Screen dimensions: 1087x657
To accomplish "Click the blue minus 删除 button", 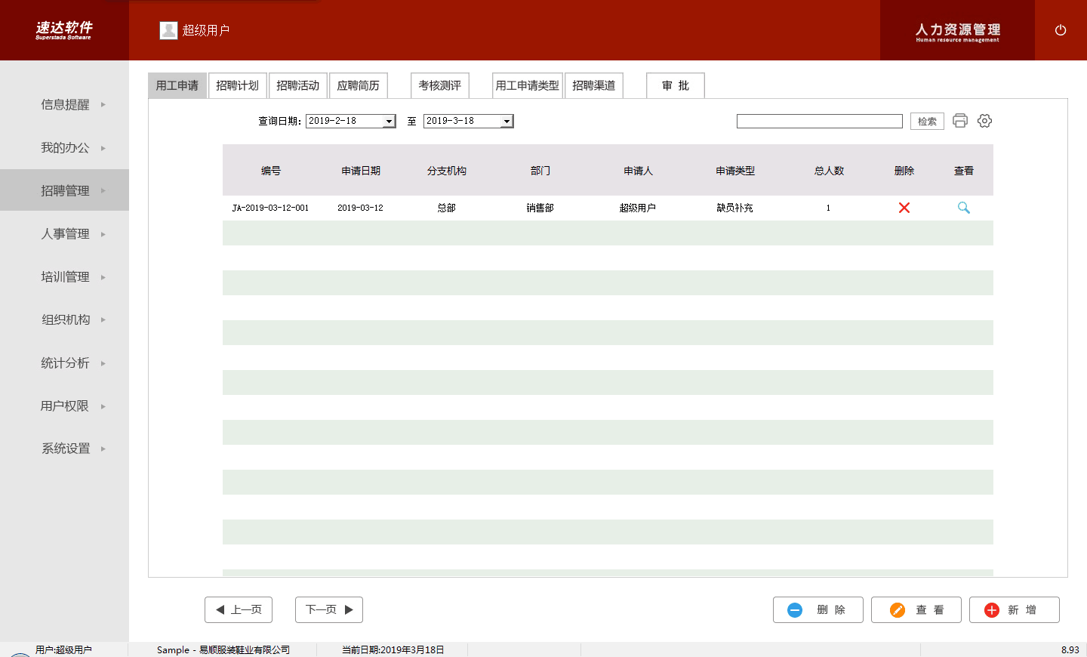I will click(818, 609).
